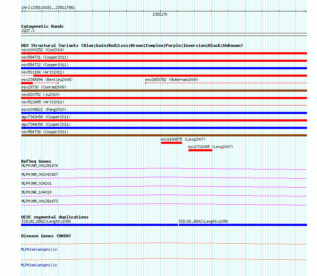
Task: Select the nsv820752 (Ju2010) label
Action: click(41, 94)
